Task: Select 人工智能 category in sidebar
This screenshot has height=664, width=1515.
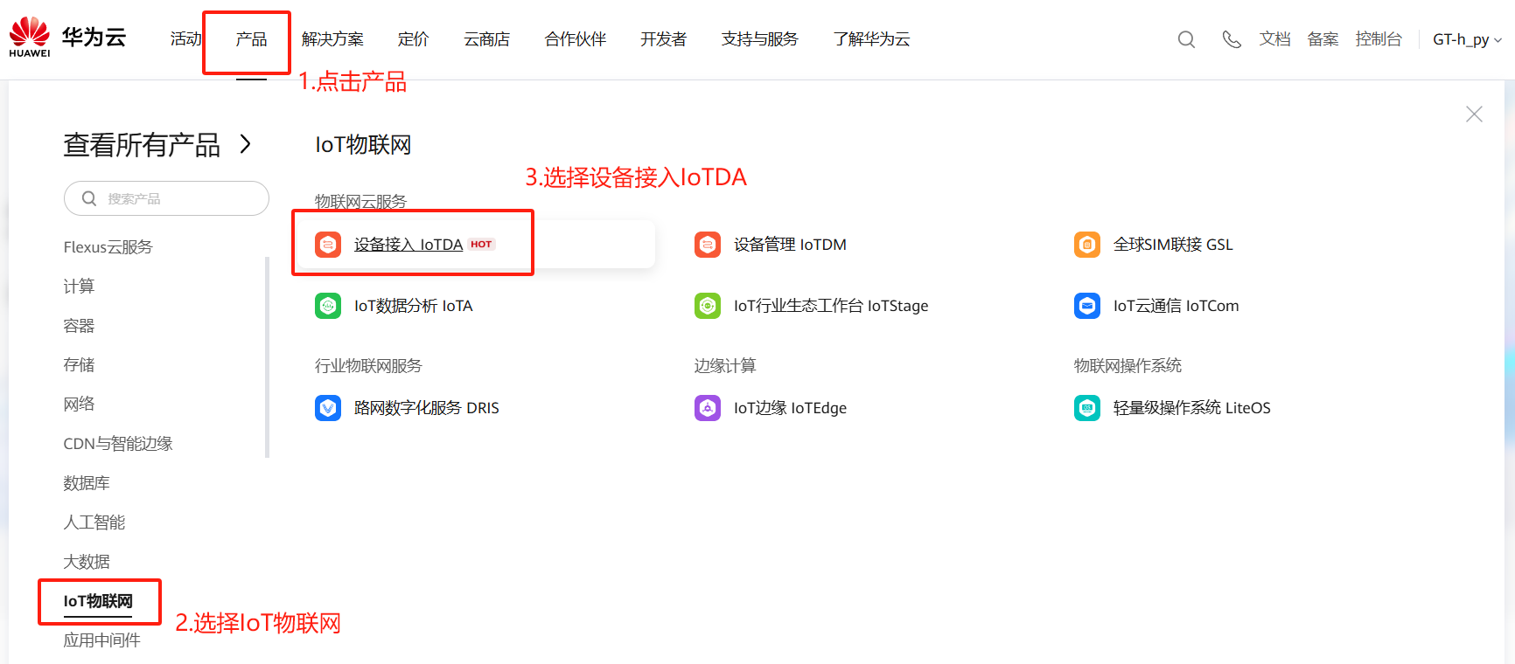Action: pyautogui.click(x=94, y=522)
